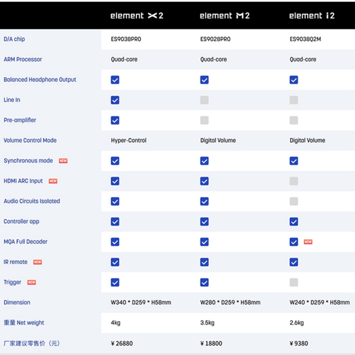Click i2 Controller app checkbox

(294, 222)
